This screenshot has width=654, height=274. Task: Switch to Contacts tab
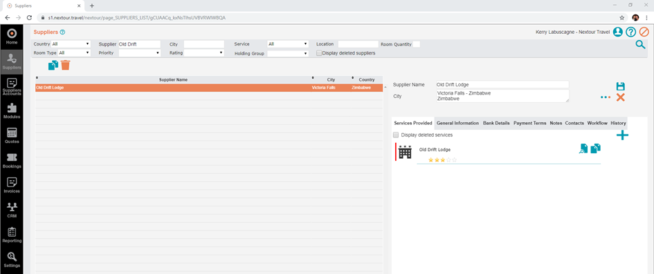click(x=574, y=124)
